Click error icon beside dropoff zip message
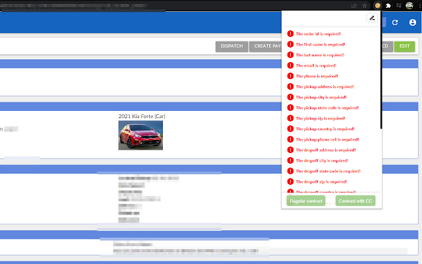 [290, 181]
